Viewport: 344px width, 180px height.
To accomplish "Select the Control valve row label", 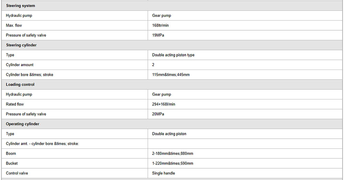I will point(16,173).
